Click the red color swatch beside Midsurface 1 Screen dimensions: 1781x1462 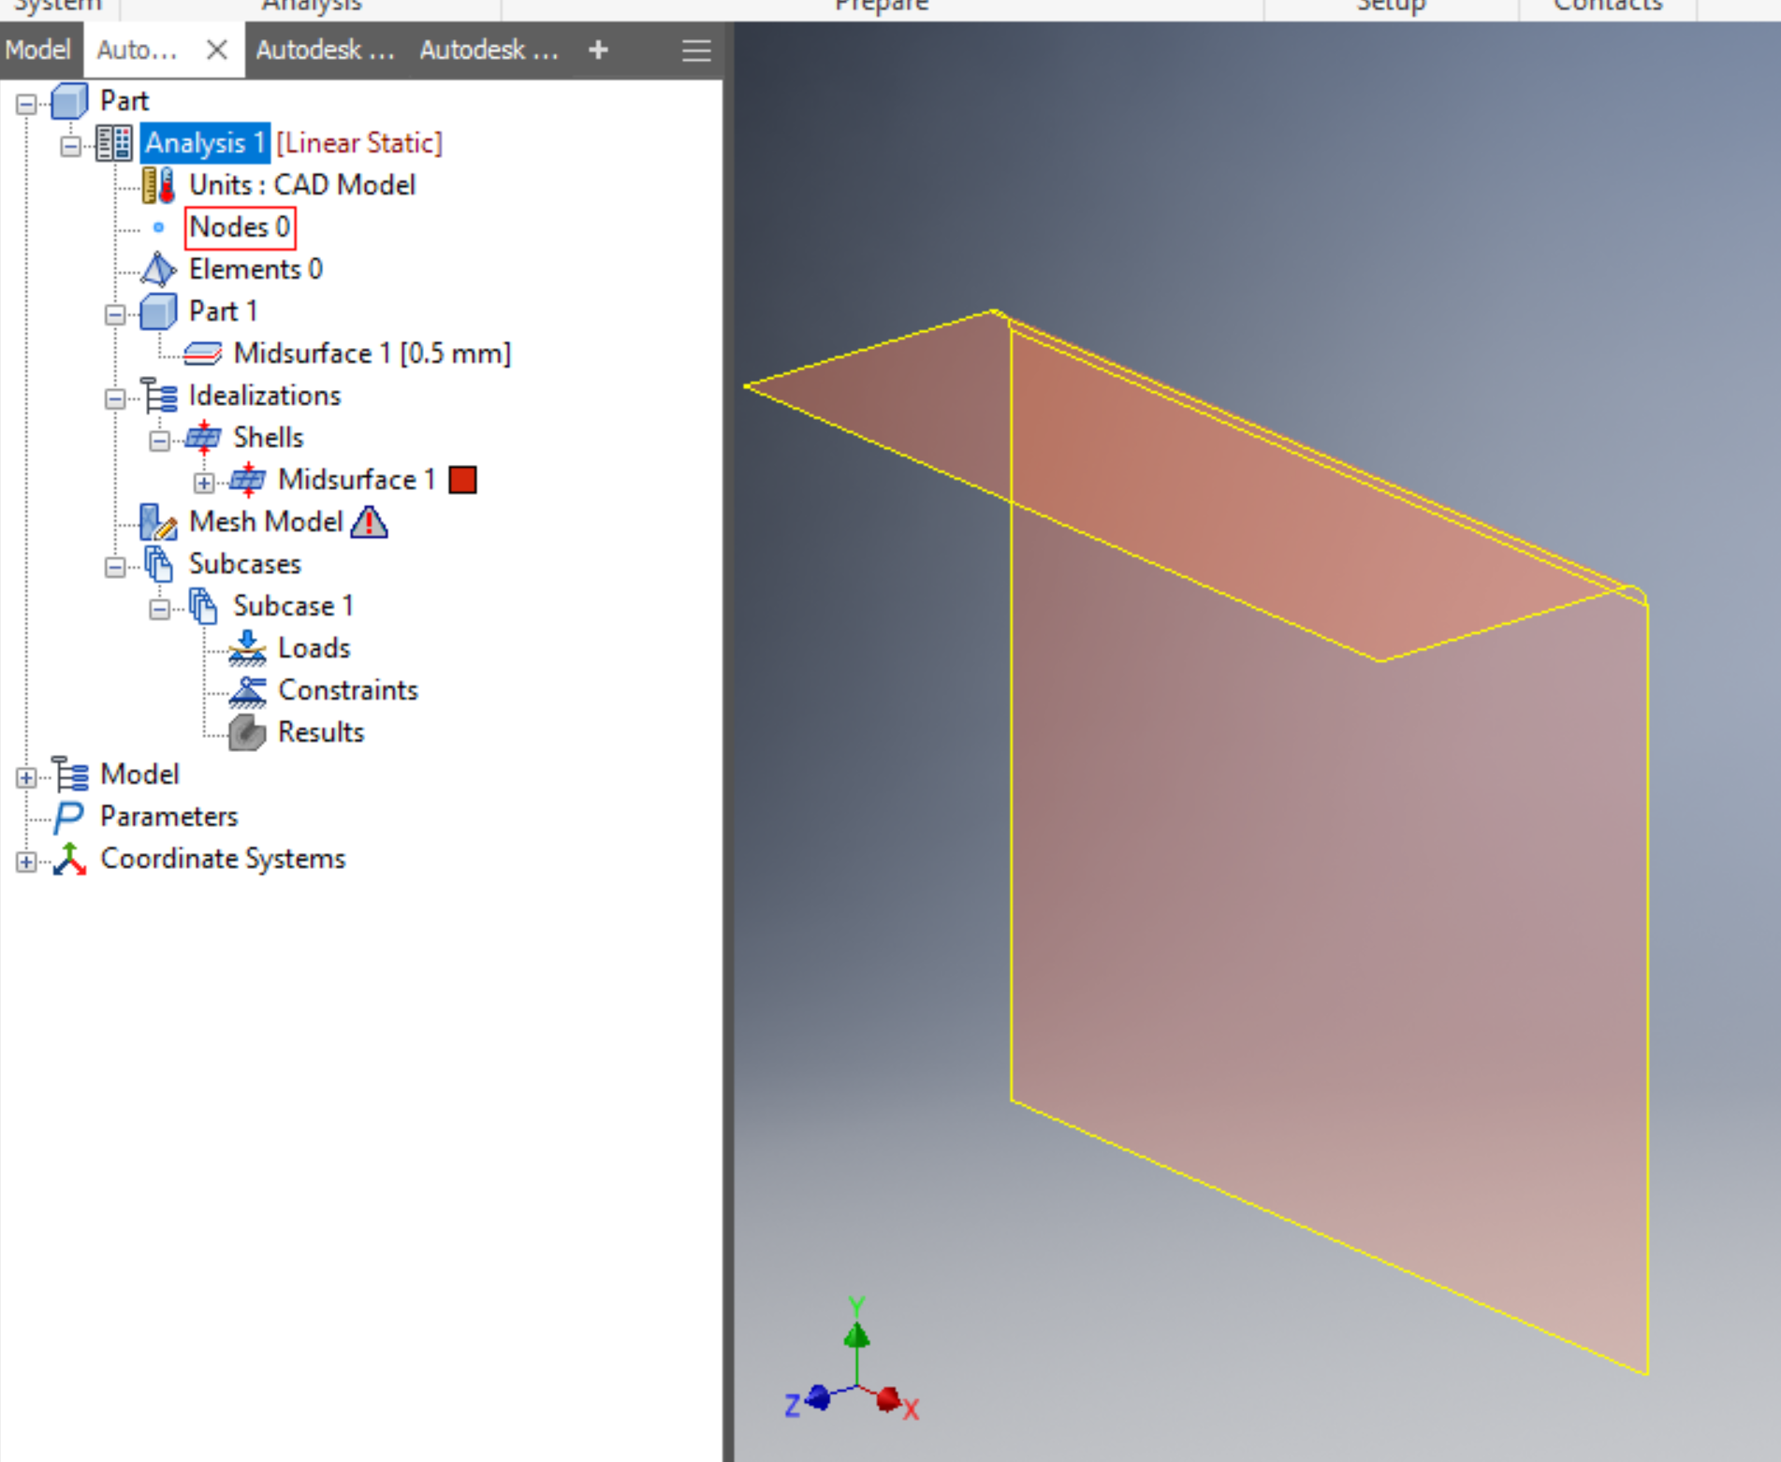pos(462,480)
